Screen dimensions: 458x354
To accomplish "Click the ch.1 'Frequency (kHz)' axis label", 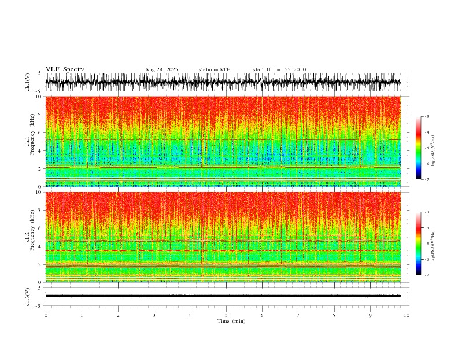I will (32, 135).
